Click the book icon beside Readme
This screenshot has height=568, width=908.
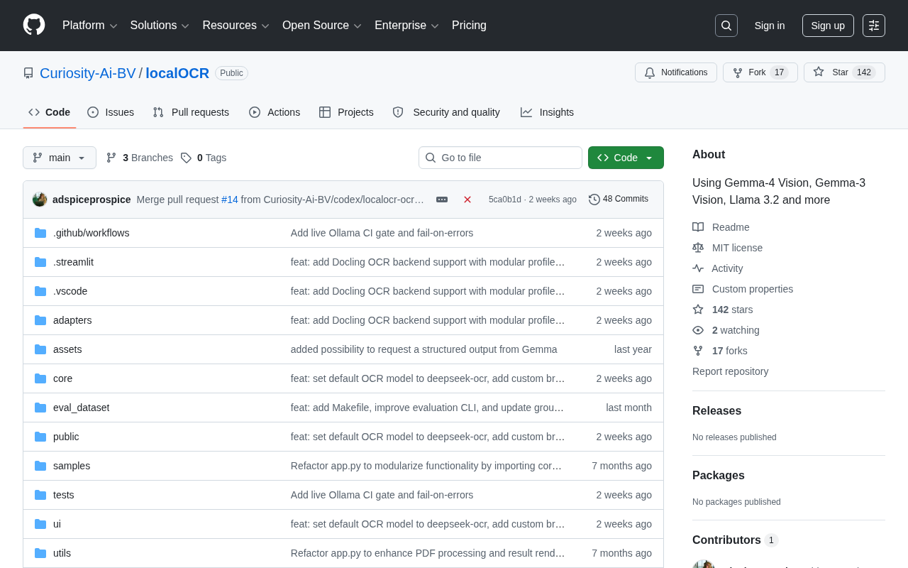click(x=698, y=227)
